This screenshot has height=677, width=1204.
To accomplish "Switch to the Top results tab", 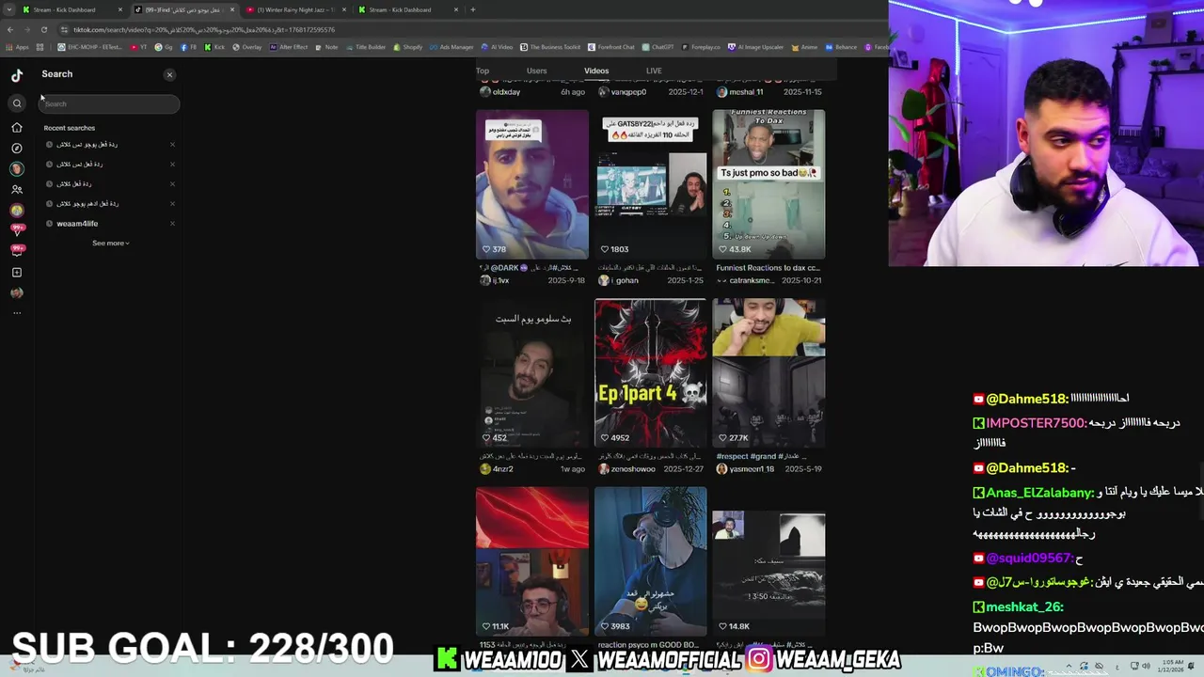I will click(x=483, y=71).
